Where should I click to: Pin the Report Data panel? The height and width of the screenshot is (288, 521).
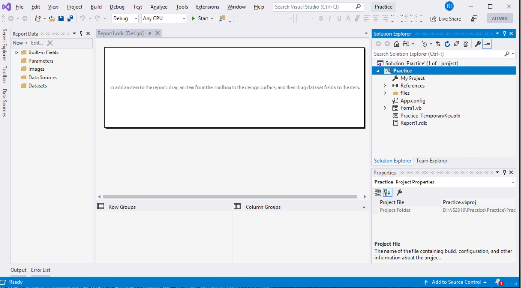click(x=82, y=33)
